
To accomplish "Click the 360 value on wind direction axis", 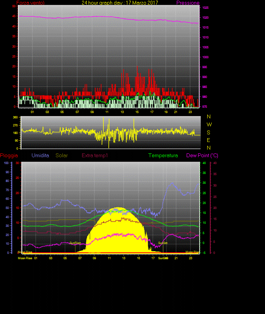I will tap(16, 118).
